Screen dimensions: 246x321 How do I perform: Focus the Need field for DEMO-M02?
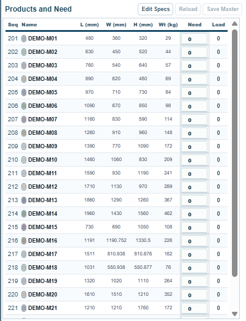tap(194, 52)
